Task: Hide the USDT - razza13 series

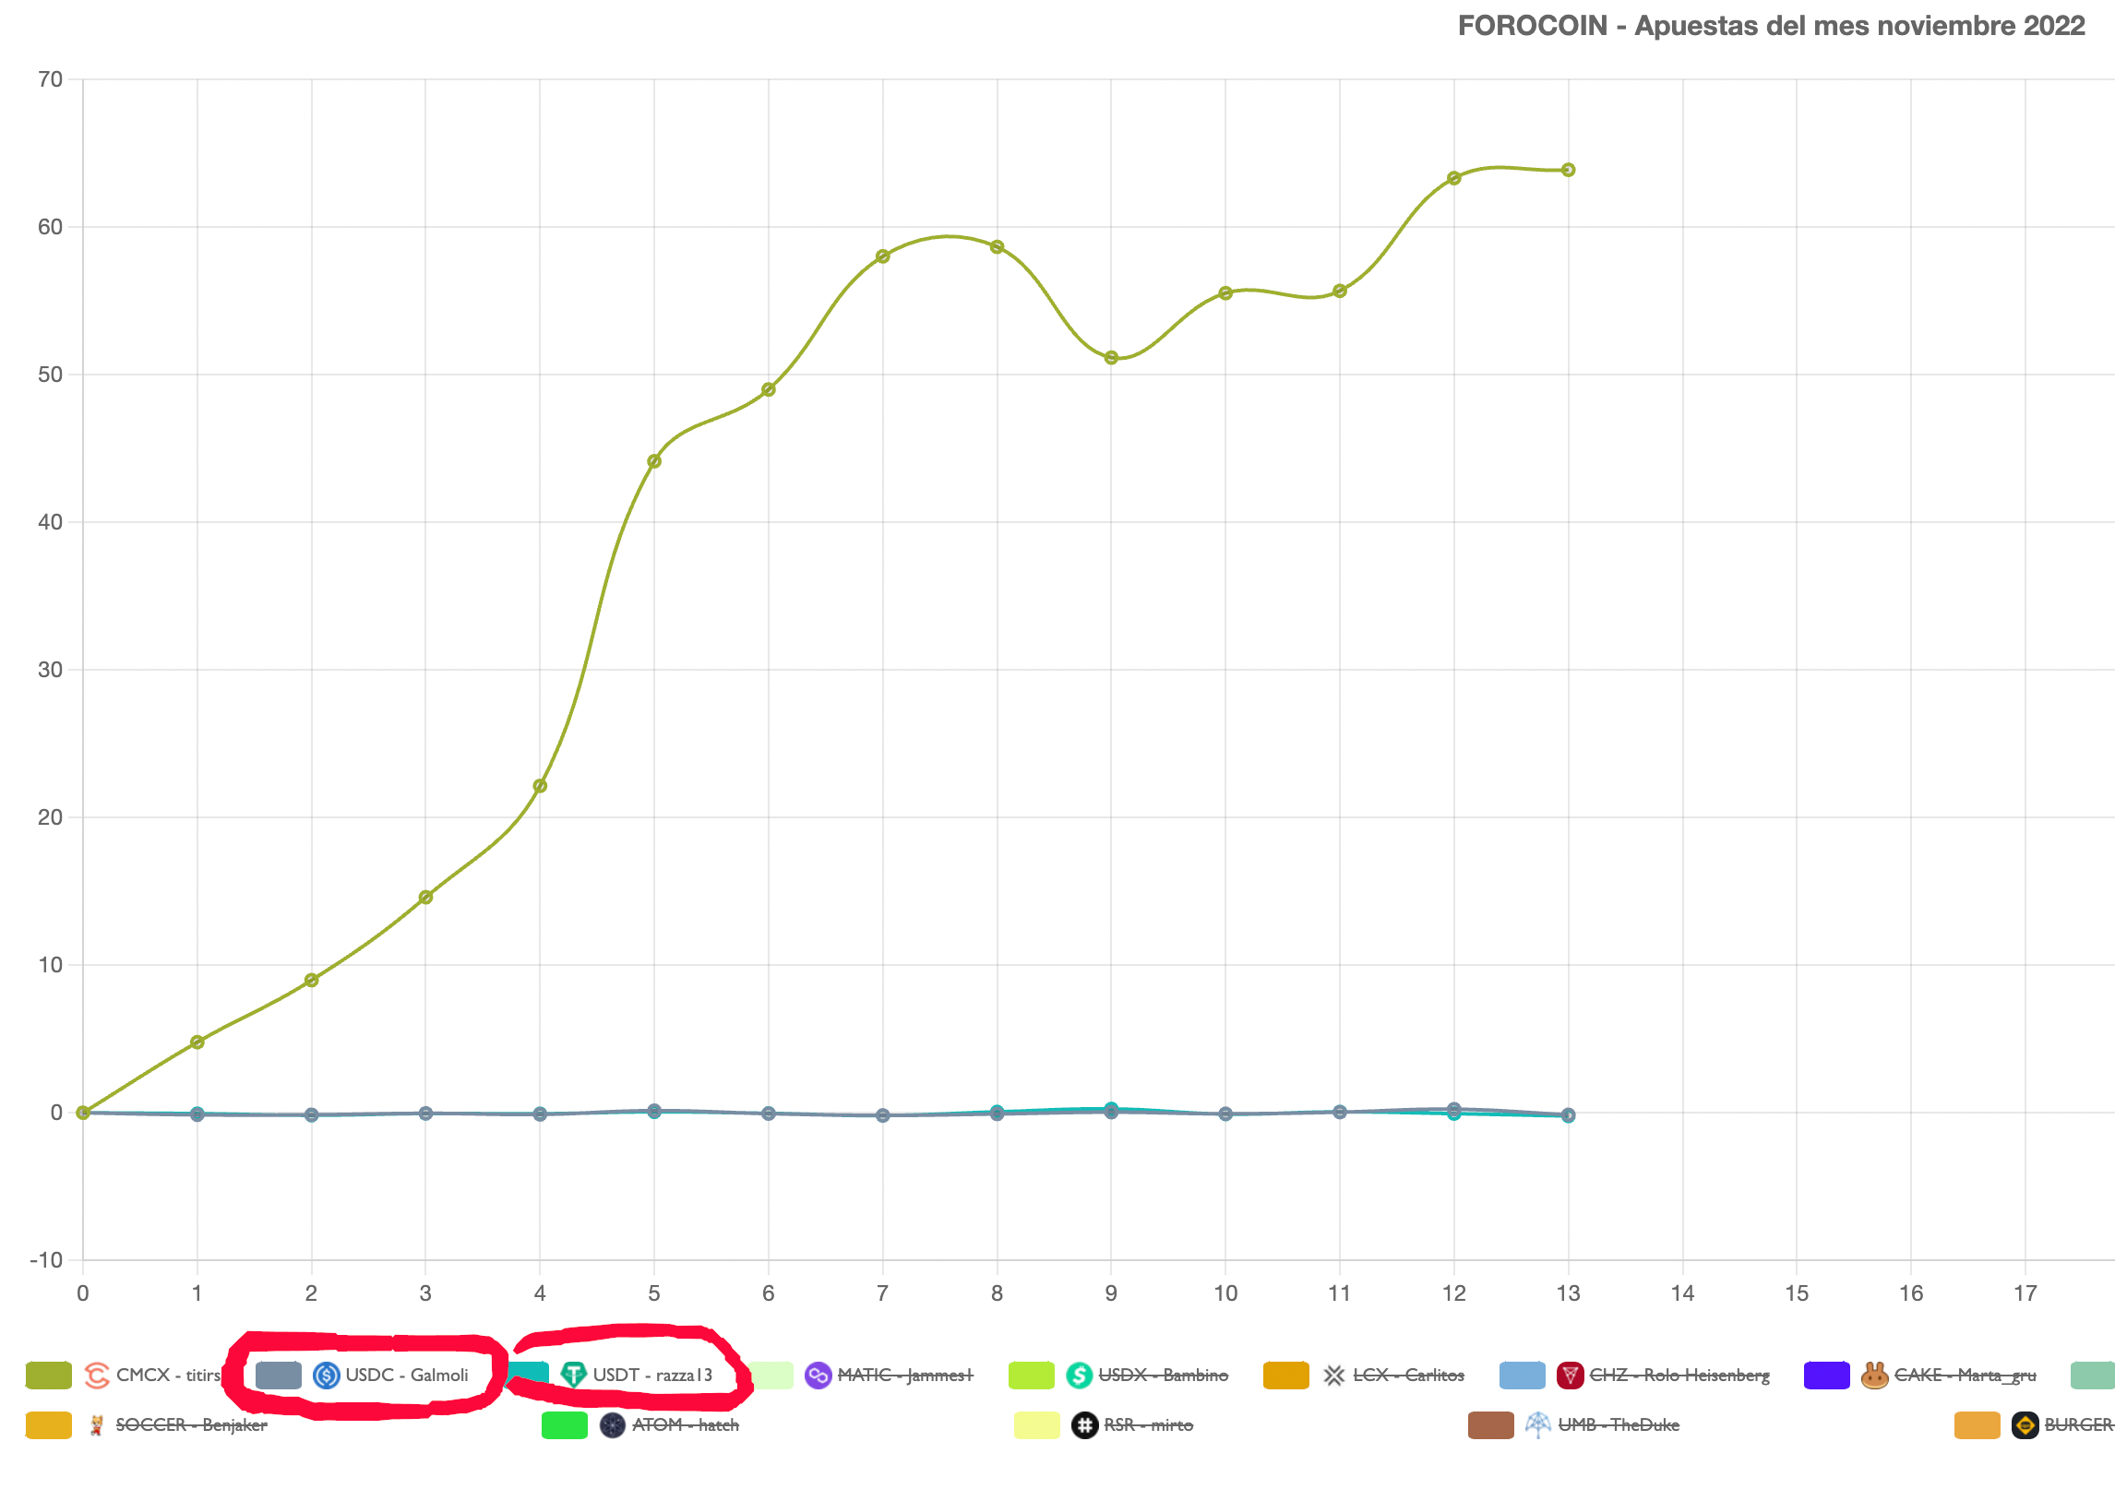Action: tap(652, 1376)
